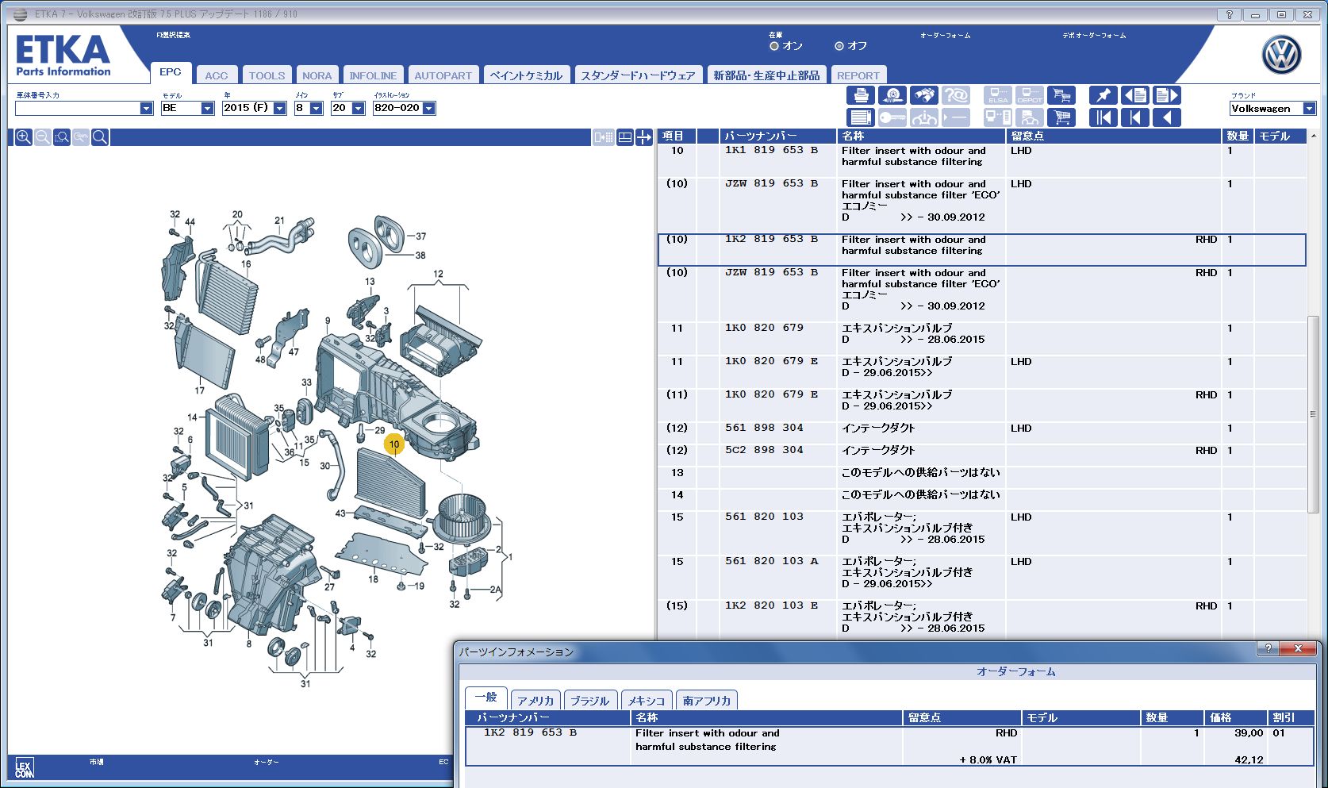Click the help question mark in title bar
This screenshot has height=788, width=1328.
click(1229, 14)
